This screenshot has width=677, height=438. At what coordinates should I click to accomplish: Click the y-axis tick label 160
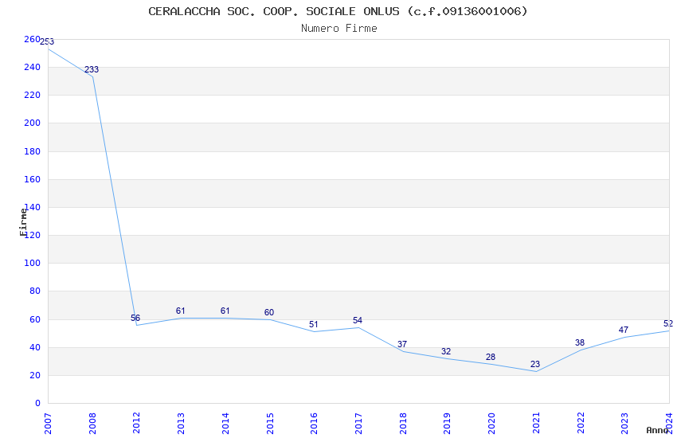point(32,179)
